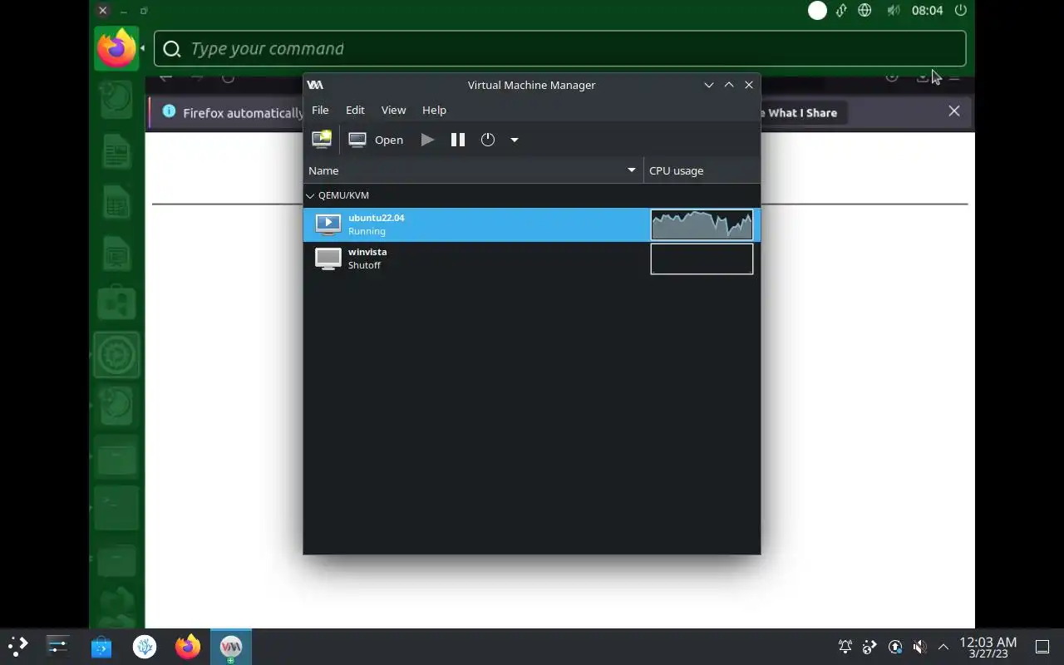Click the What I Share button in Firefox
Screen dimensions: 1064x665
801,113
